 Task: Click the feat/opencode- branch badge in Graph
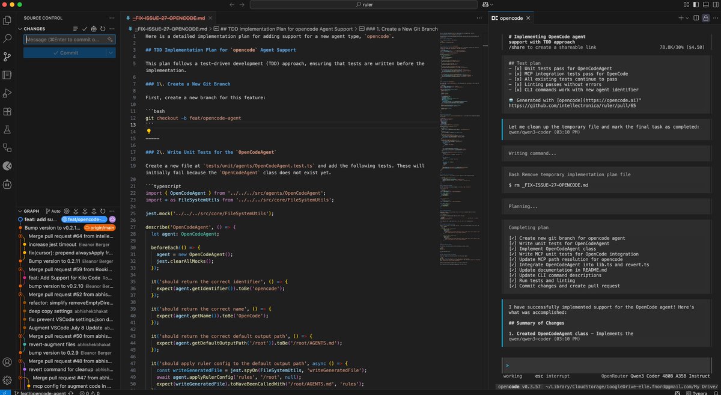84,219
